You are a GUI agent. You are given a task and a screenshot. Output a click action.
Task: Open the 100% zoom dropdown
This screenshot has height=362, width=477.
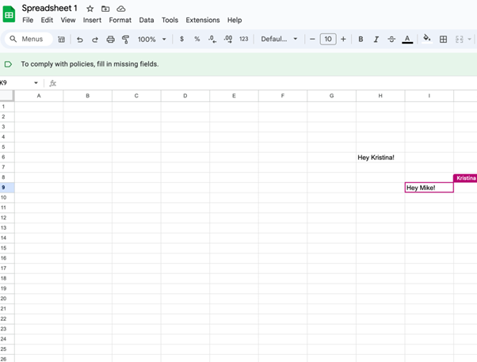point(151,39)
